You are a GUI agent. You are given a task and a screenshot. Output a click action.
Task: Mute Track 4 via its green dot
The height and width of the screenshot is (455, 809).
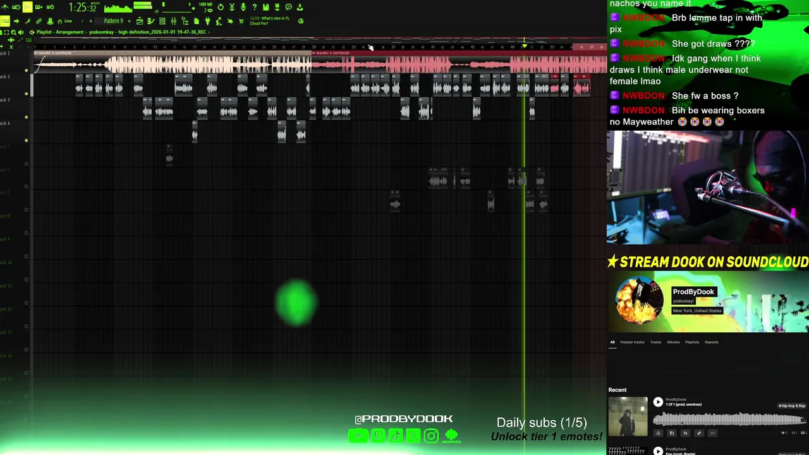[26, 140]
